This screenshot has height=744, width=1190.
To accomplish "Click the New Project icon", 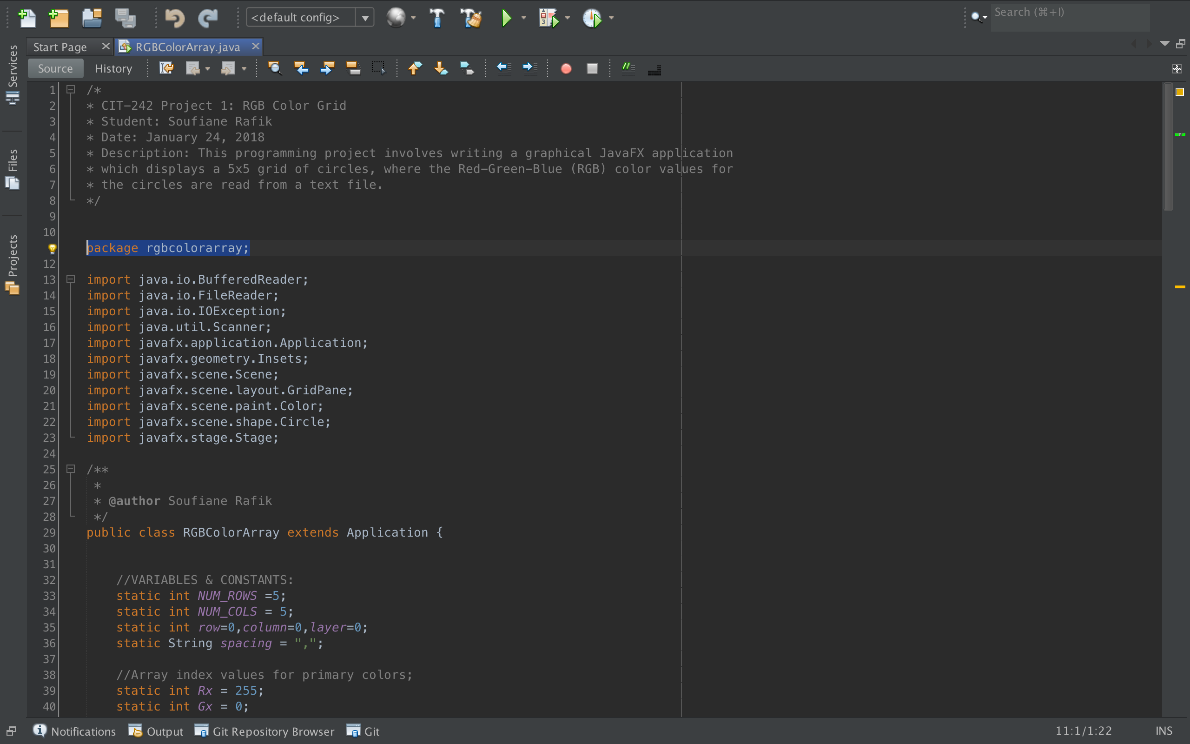I will pos(59,18).
